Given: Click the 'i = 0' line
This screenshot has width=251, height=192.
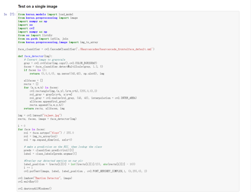Looking at the screenshot, I should click(22, 126).
